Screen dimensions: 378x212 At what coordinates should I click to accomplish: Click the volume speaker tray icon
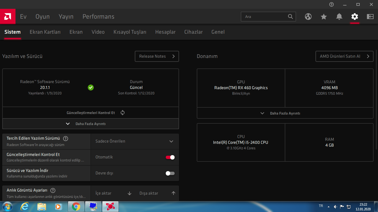tap(335, 206)
